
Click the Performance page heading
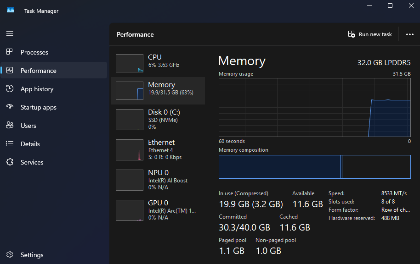135,34
